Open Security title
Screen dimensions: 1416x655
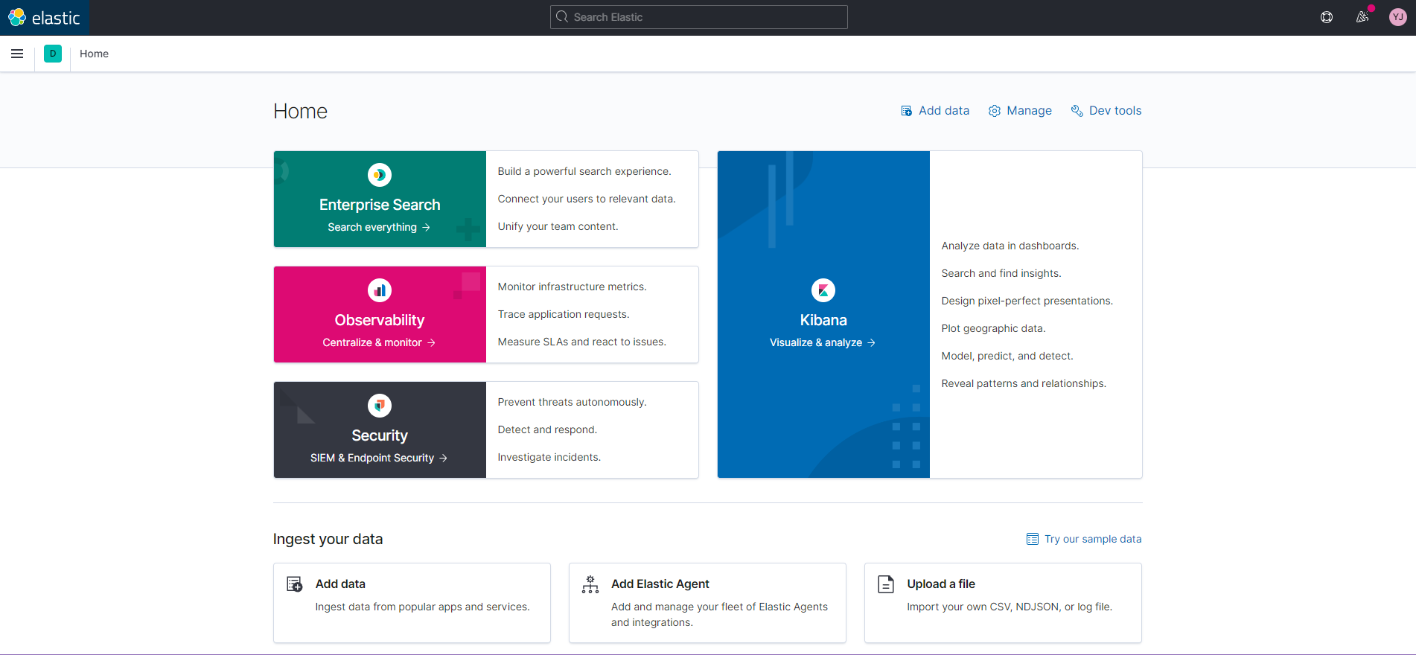click(x=380, y=435)
